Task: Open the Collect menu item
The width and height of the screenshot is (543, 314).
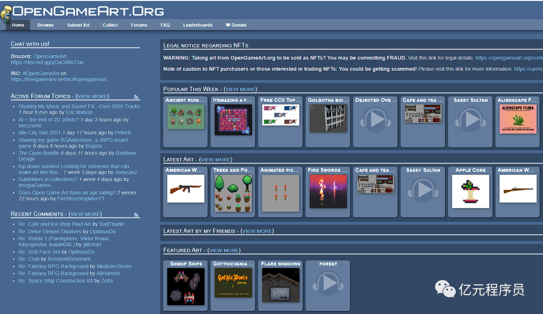Action: 110,25
